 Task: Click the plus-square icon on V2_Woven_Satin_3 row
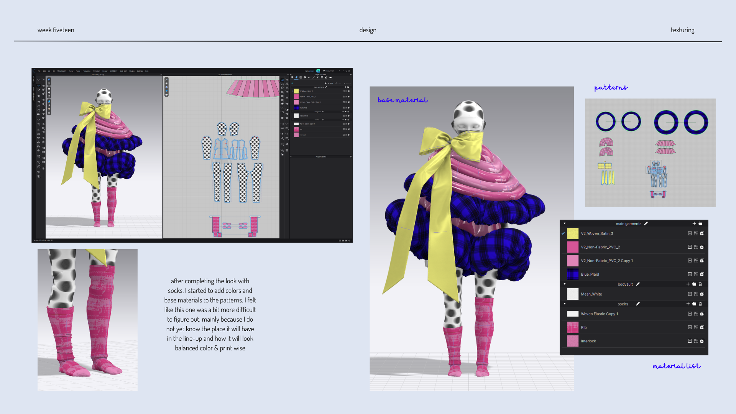pos(690,233)
